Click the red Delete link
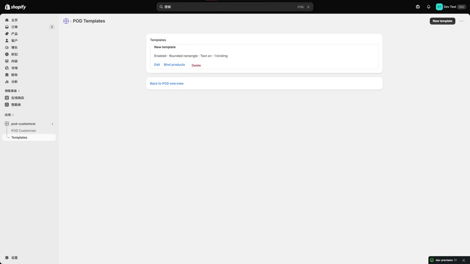 (x=196, y=66)
